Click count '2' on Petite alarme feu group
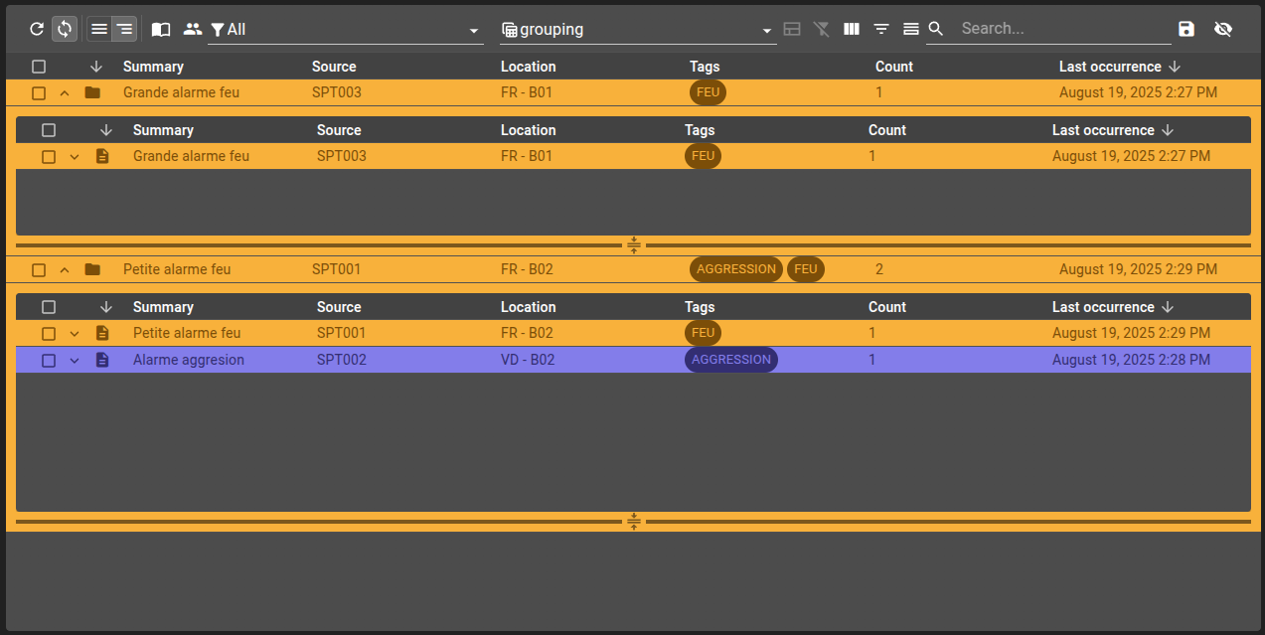Viewport: 1265px width, 635px height. [879, 269]
